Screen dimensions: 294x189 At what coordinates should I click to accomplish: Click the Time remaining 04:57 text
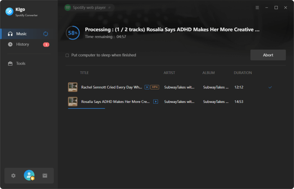[105, 37]
